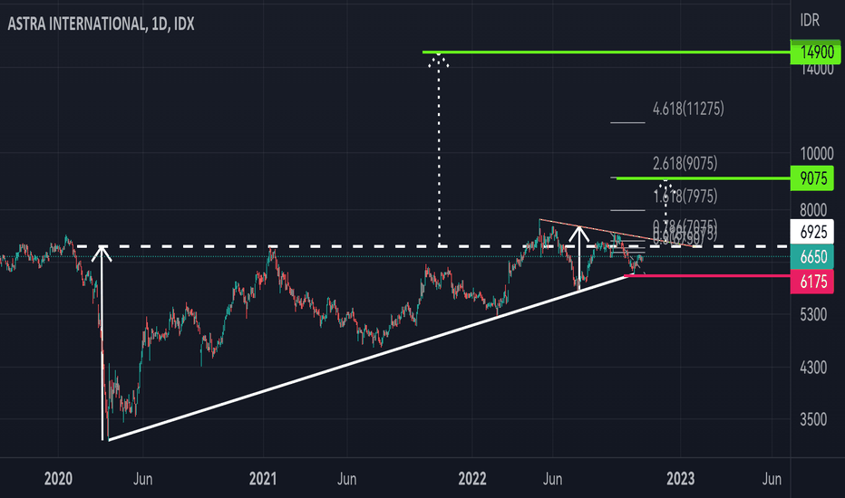Viewport: 845px width, 498px height.
Task: Click the 1.618(7975) Fibonacci level label
Action: tap(685, 196)
